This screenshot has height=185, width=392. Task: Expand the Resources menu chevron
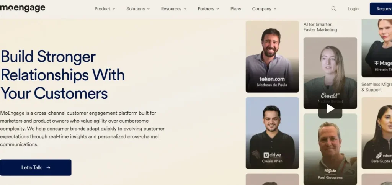185,9
